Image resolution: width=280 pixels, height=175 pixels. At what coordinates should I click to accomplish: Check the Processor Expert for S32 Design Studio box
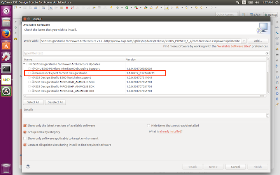[x=30, y=73]
